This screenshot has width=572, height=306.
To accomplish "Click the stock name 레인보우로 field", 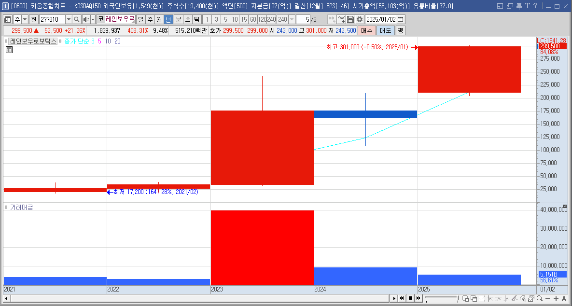I will (x=120, y=19).
